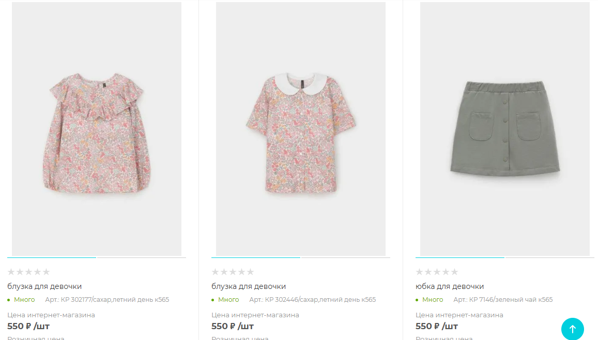Rate the green skirt one star
The image size is (598, 340).
pos(419,272)
